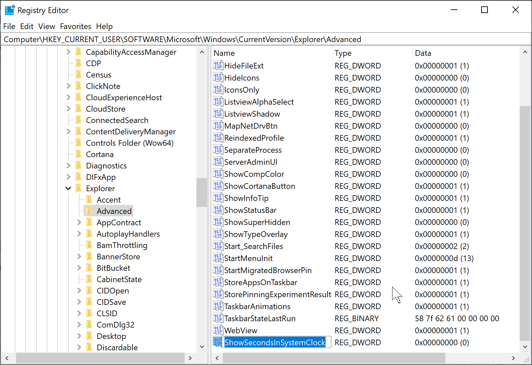Click the tree pane horizontal scroll-left arrow

[x=7, y=358]
